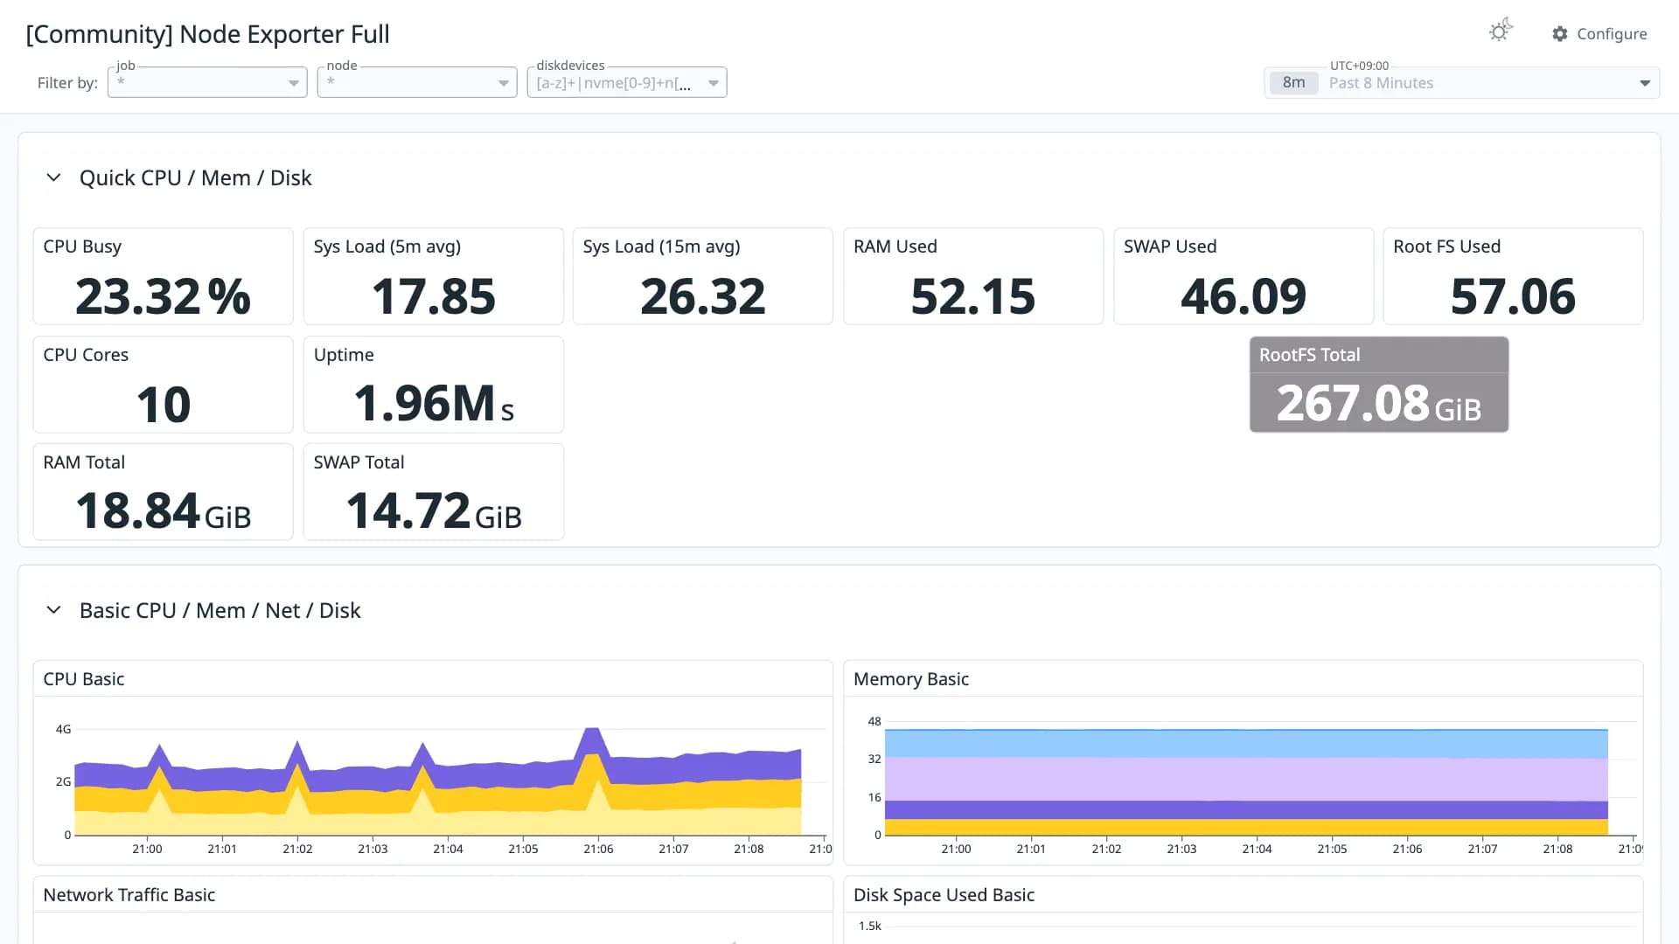1679x944 pixels.
Task: Click the light blue area in Memory Basic chart
Action: [1246, 744]
